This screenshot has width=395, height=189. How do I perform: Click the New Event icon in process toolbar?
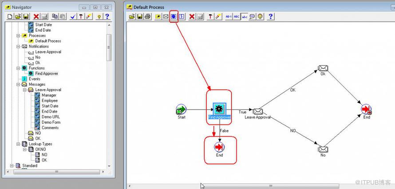tap(182, 16)
